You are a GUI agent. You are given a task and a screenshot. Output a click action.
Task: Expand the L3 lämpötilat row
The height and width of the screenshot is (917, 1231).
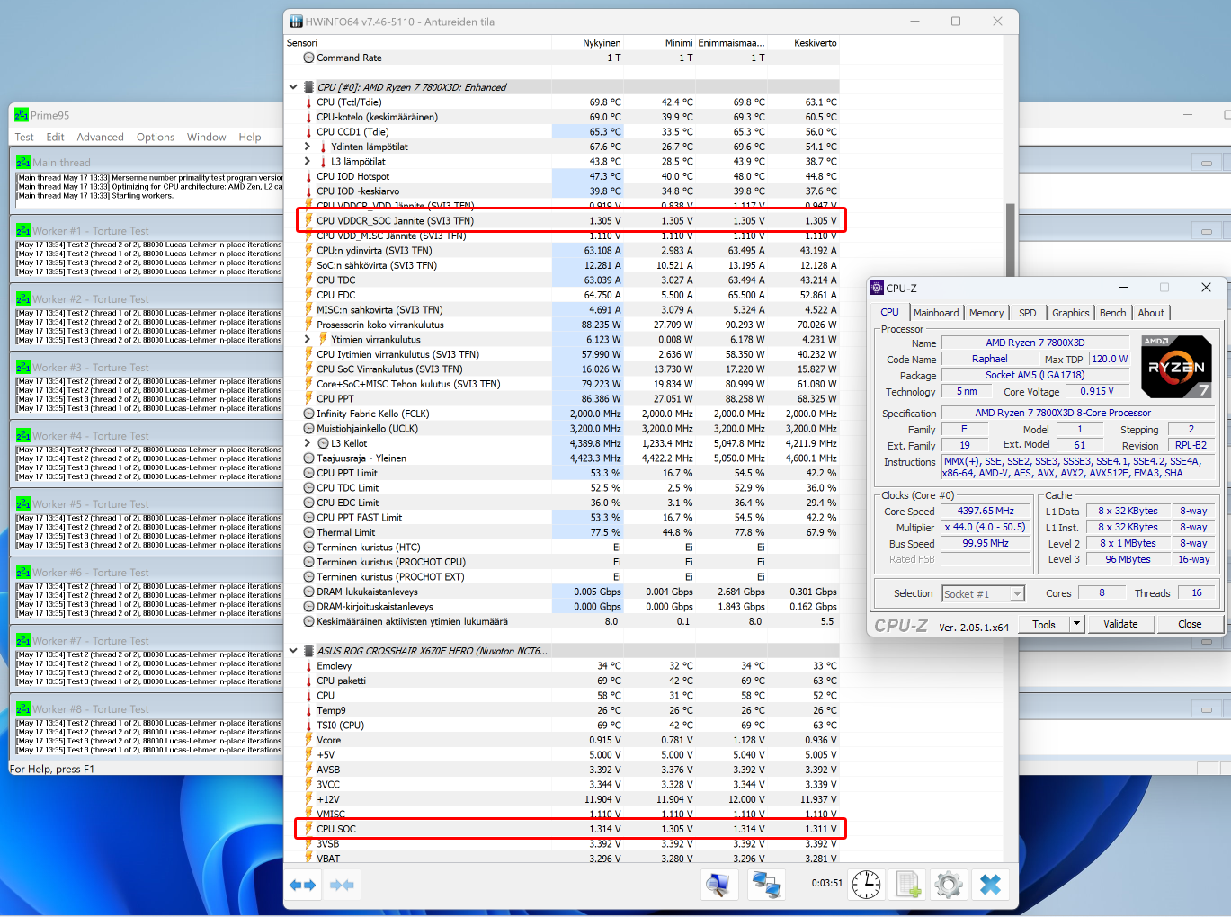308,162
